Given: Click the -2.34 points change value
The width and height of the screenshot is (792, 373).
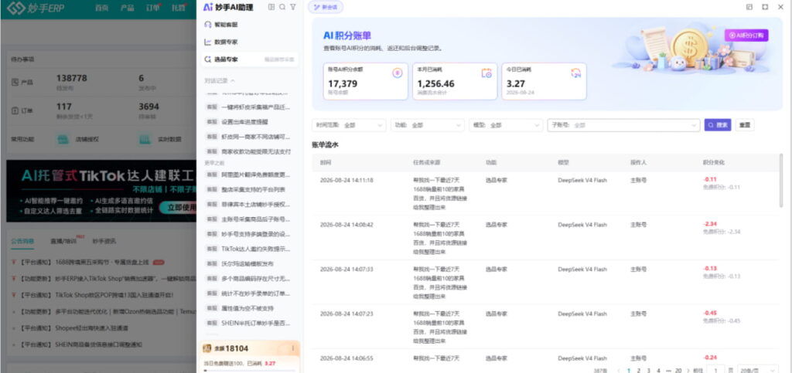Looking at the screenshot, I should point(710,224).
